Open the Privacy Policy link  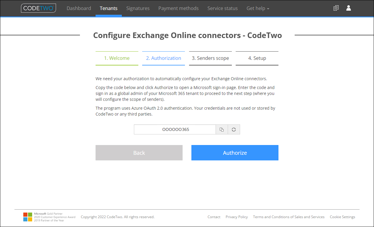click(237, 217)
